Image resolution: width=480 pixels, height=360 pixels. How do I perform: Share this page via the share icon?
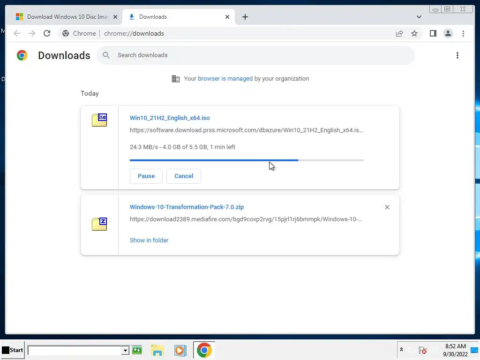399,33
